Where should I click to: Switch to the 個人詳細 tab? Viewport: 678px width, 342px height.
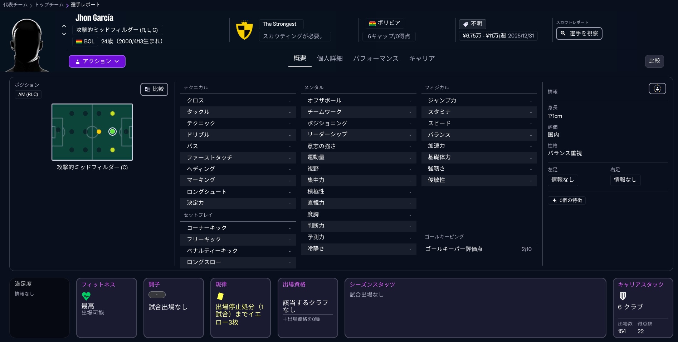[x=330, y=59]
